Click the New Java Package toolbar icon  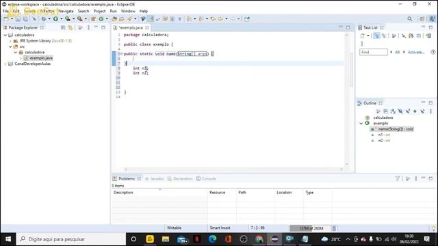(93, 19)
